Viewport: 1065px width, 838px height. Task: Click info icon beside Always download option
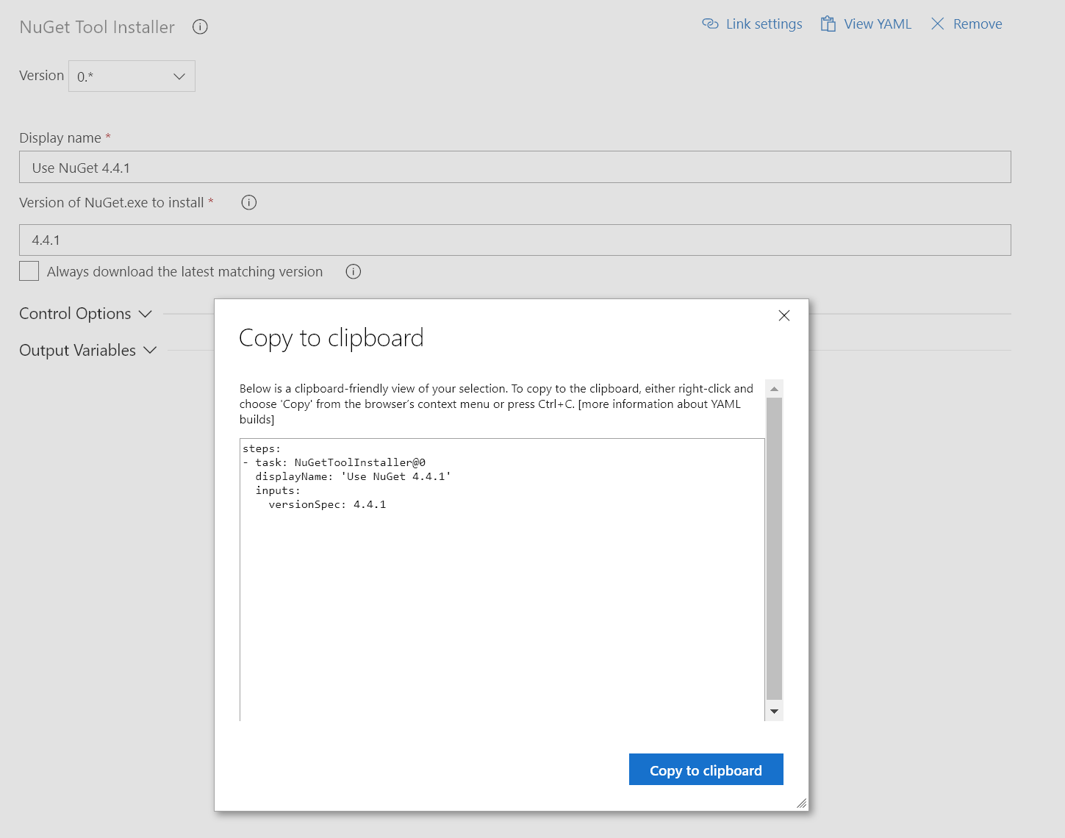pyautogui.click(x=354, y=272)
